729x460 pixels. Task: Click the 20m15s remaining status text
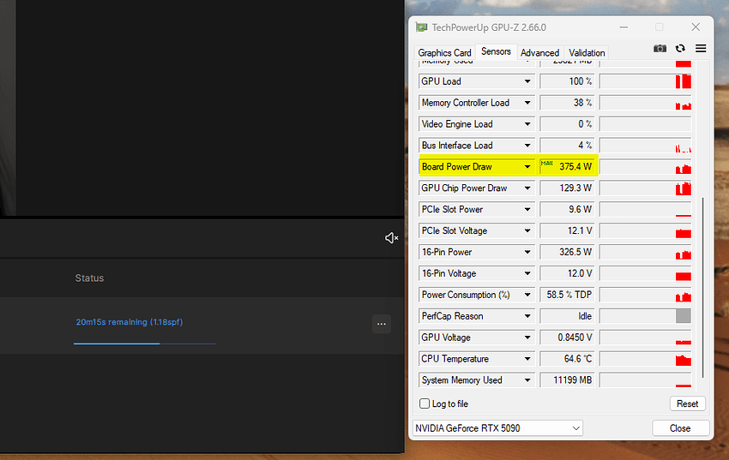(x=130, y=322)
